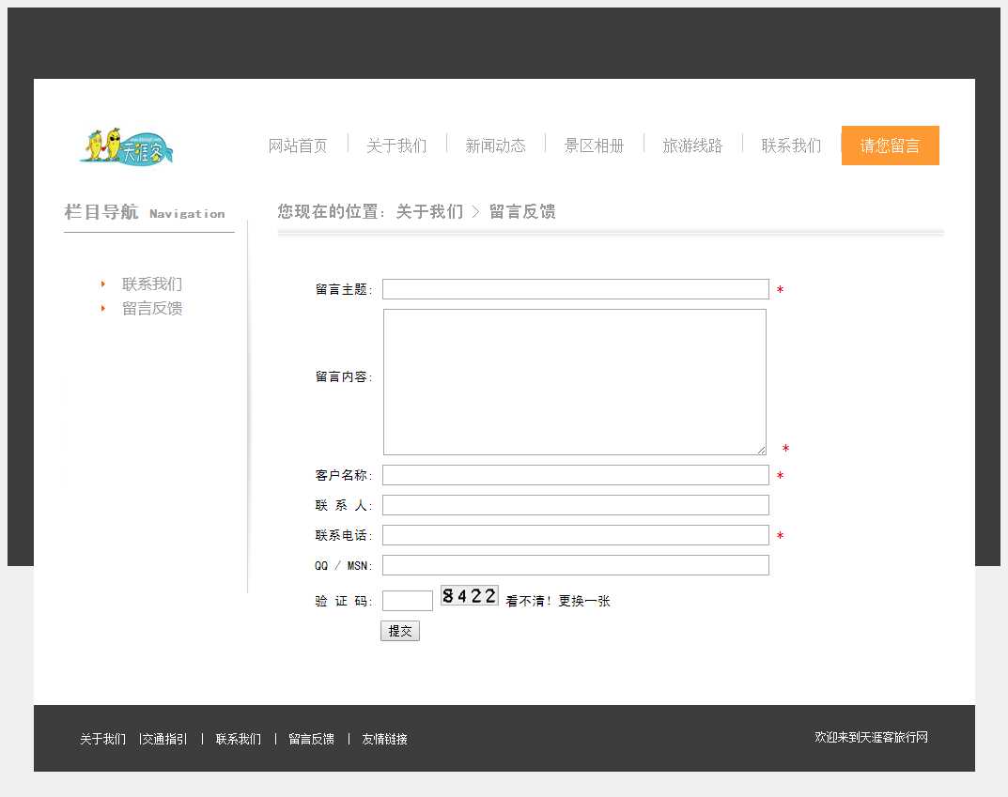Open 新闻动态 from the top menu
1008x797 pixels.
(x=495, y=146)
